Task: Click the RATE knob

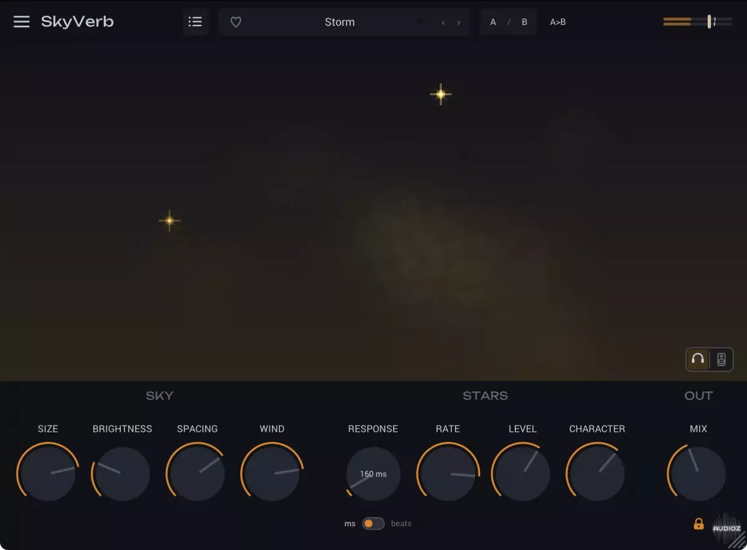Action: (x=448, y=473)
